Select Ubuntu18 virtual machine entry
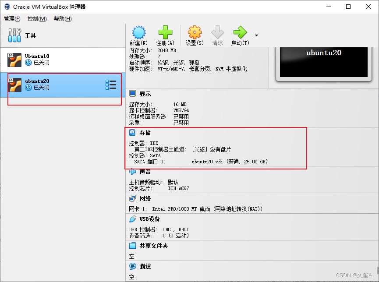The image size is (379, 282). 63,60
